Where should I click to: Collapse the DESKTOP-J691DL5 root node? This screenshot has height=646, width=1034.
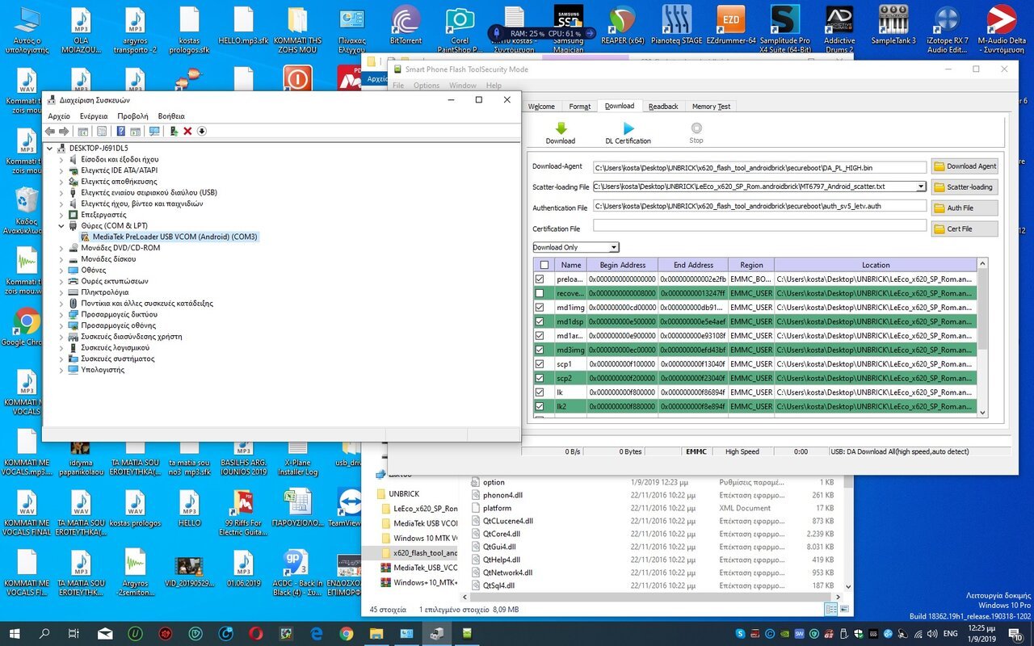50,149
